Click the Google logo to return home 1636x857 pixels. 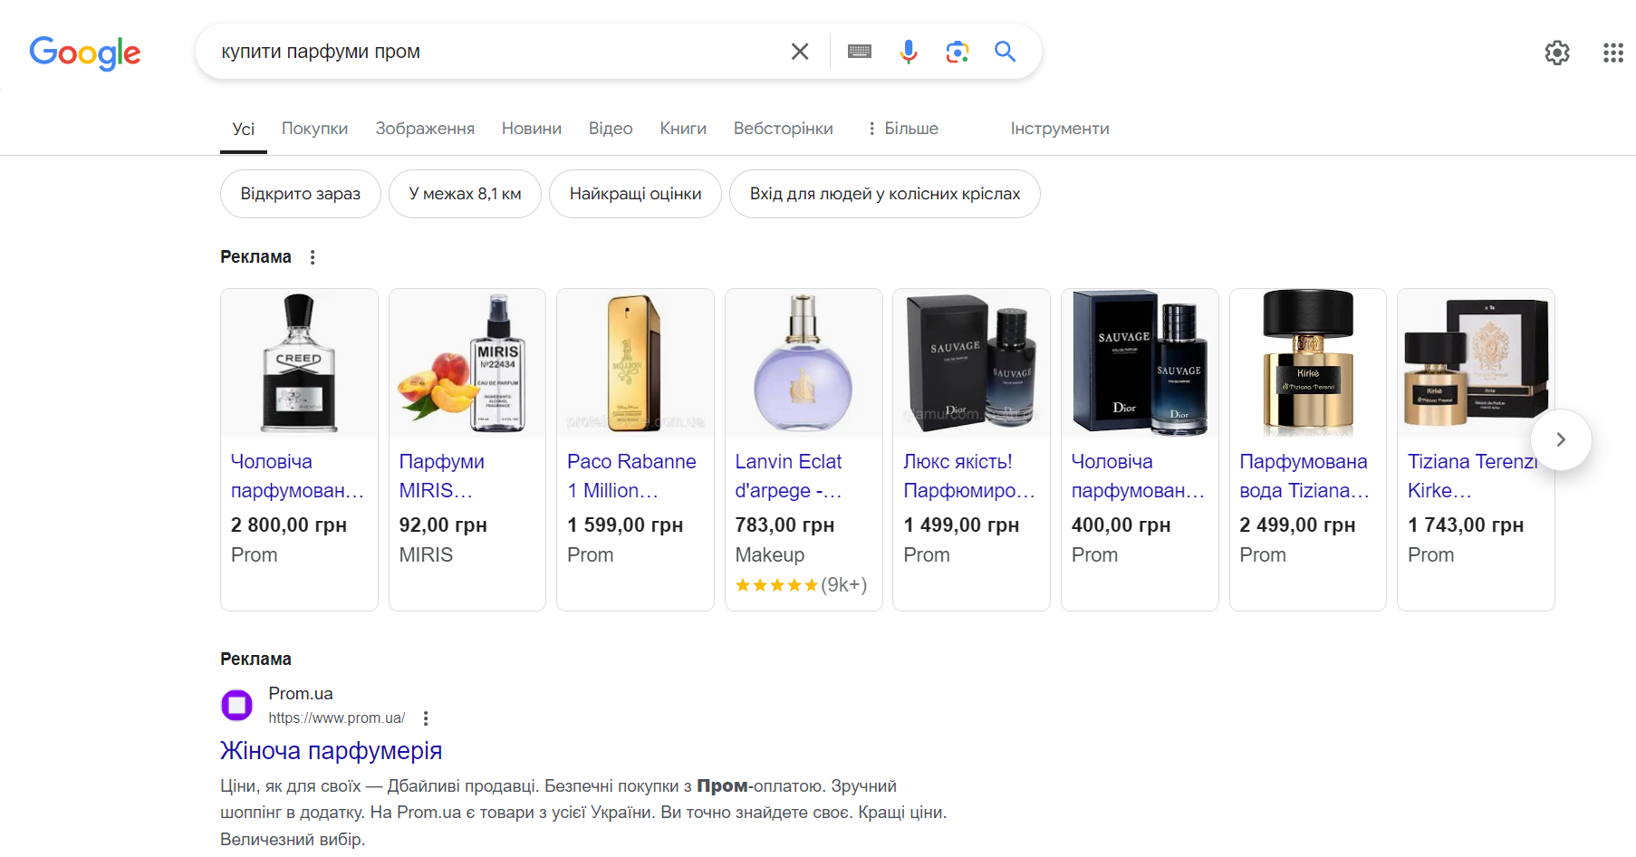click(x=84, y=53)
